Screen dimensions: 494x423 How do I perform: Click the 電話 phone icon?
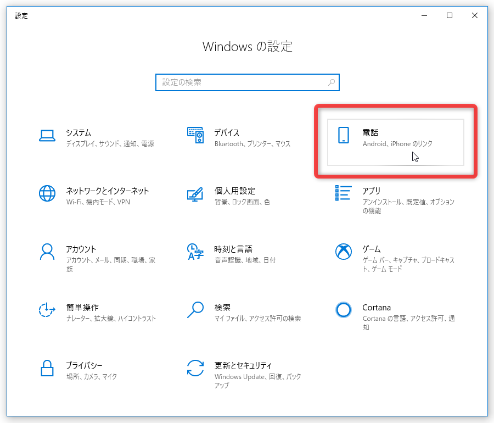(344, 135)
